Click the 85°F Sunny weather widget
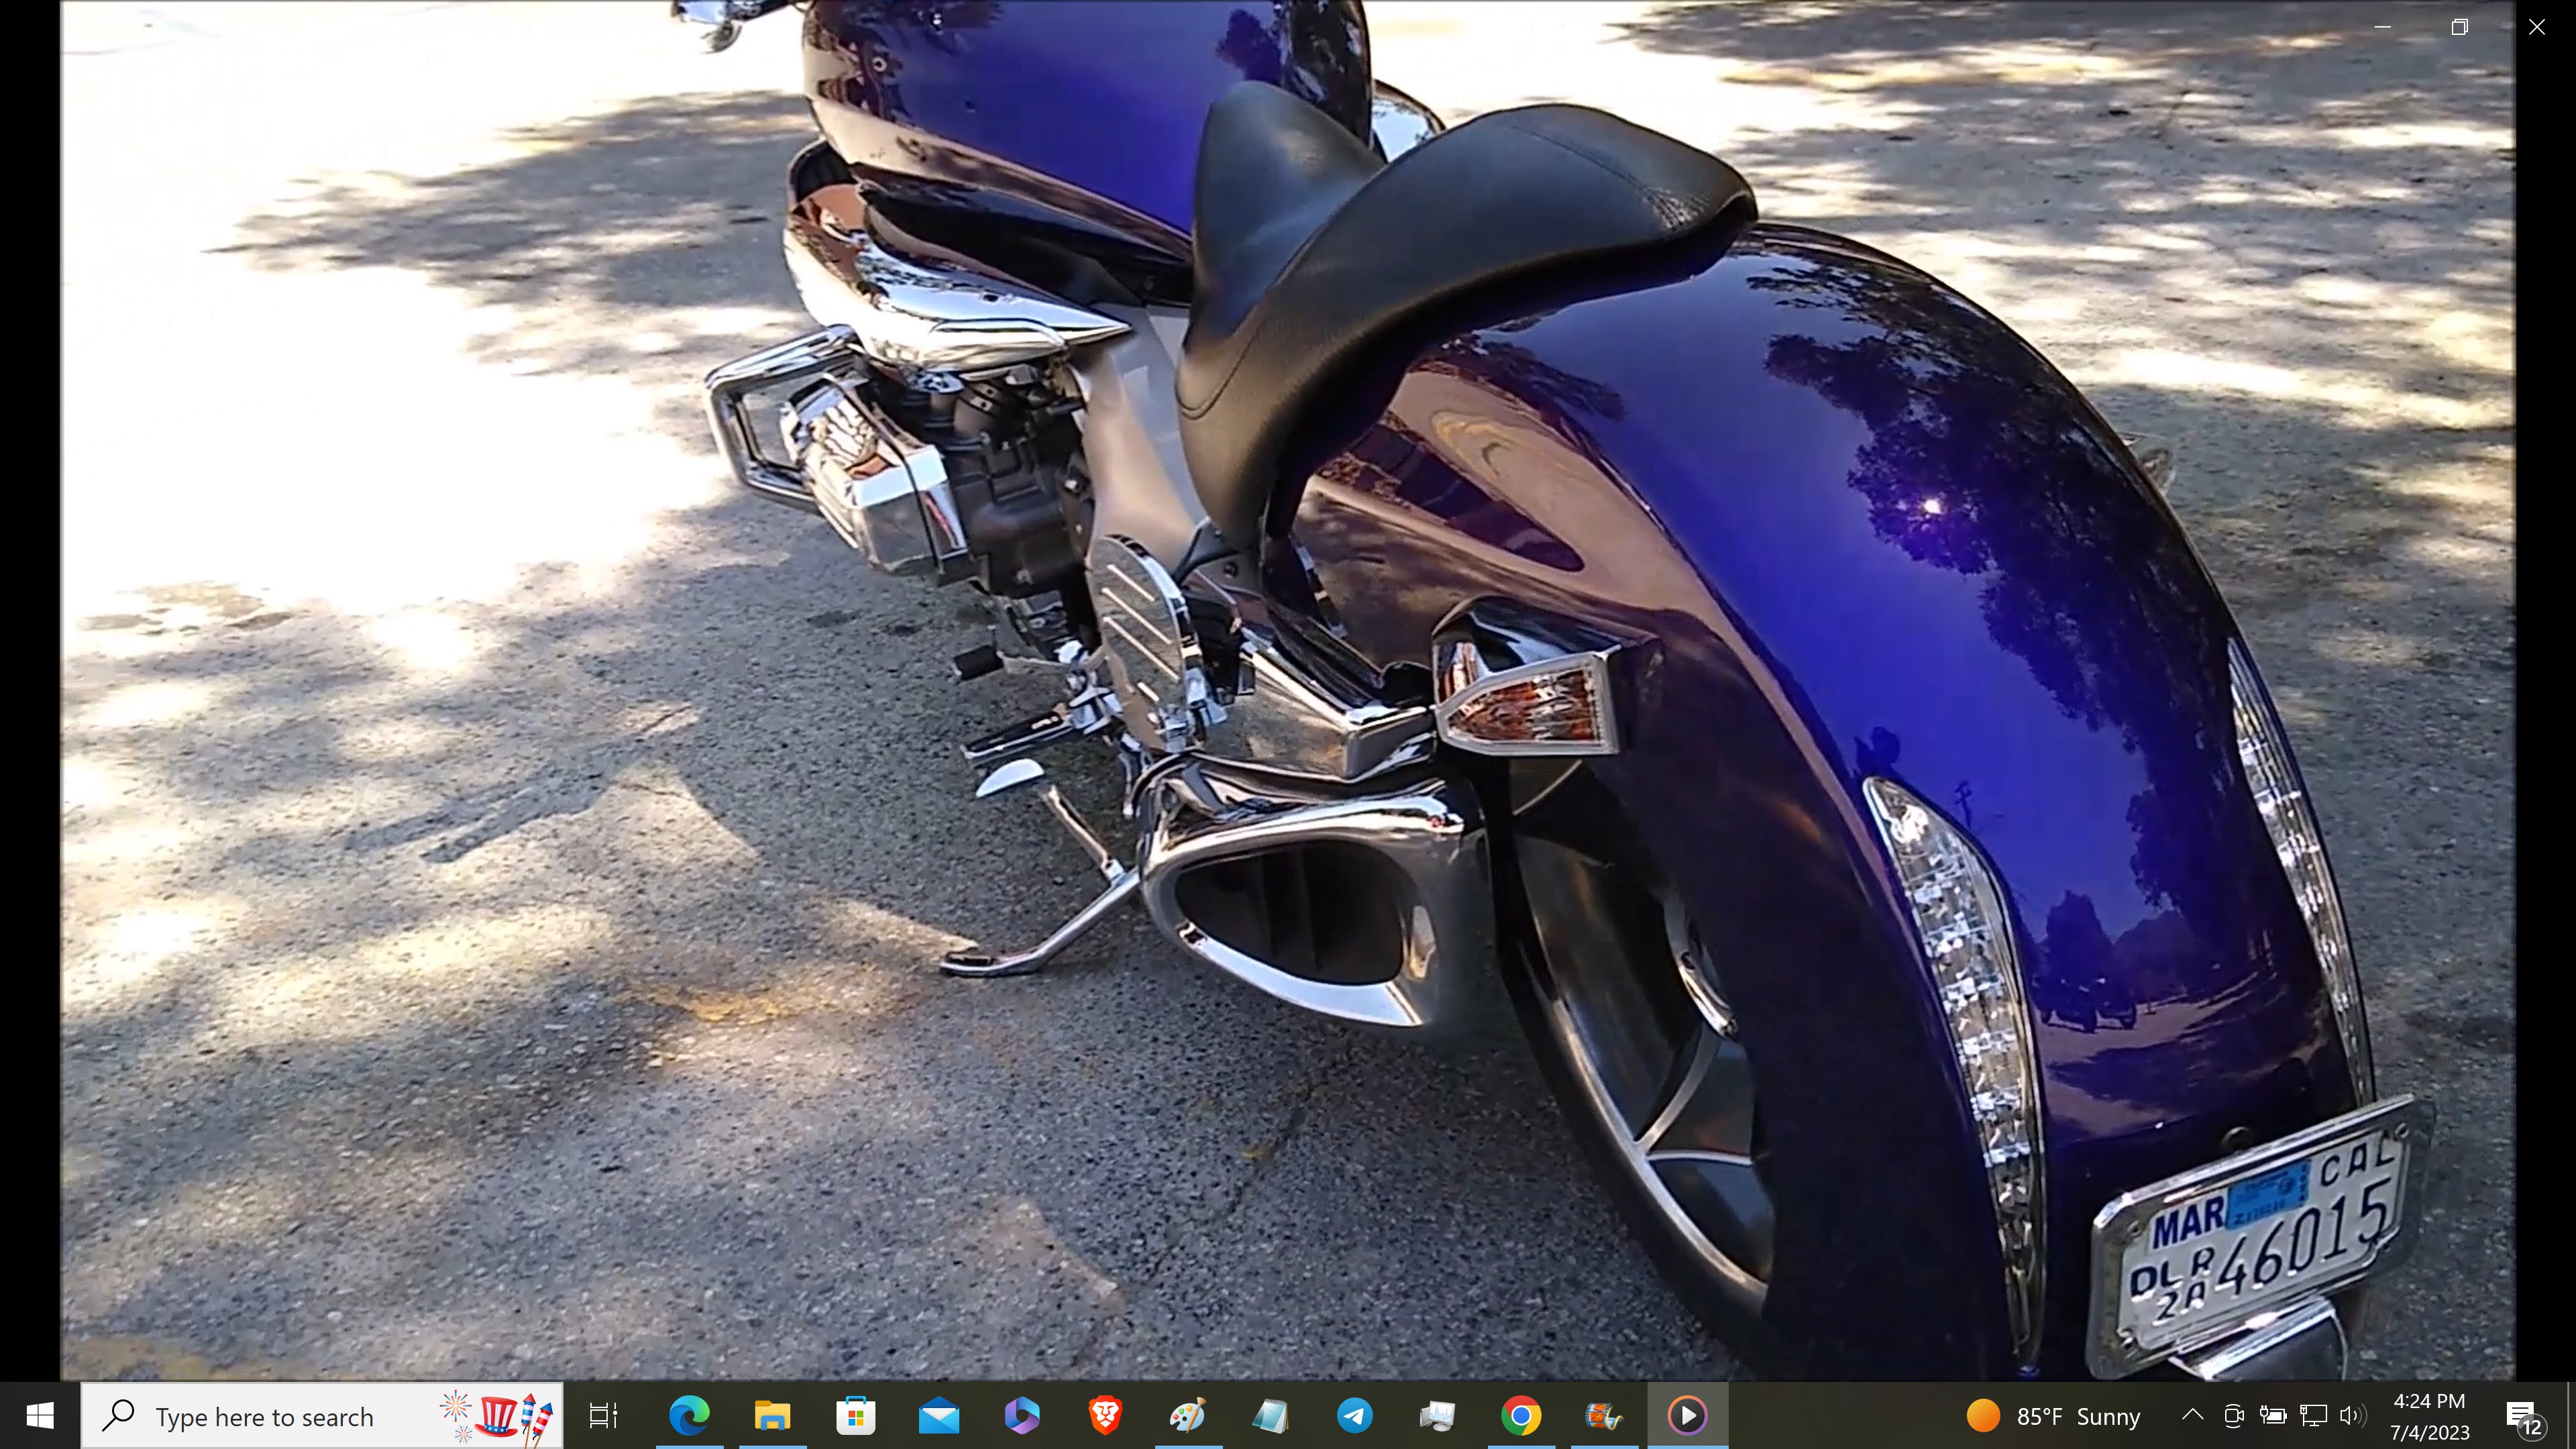Image resolution: width=2576 pixels, height=1449 pixels. (x=2054, y=1416)
